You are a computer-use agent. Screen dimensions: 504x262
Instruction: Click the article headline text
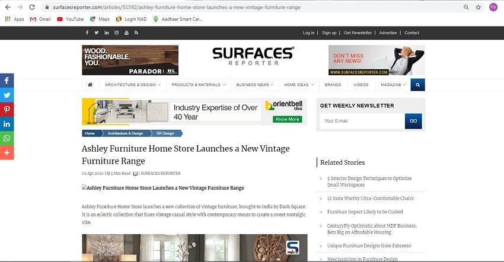tap(186, 155)
